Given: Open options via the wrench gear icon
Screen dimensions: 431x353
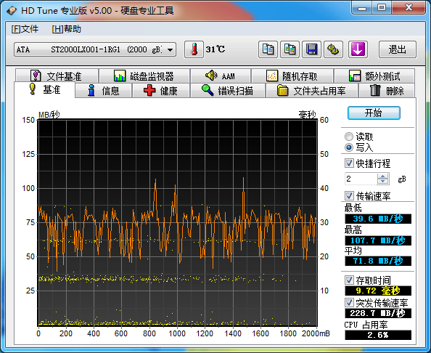Looking at the screenshot, I should pos(333,49).
